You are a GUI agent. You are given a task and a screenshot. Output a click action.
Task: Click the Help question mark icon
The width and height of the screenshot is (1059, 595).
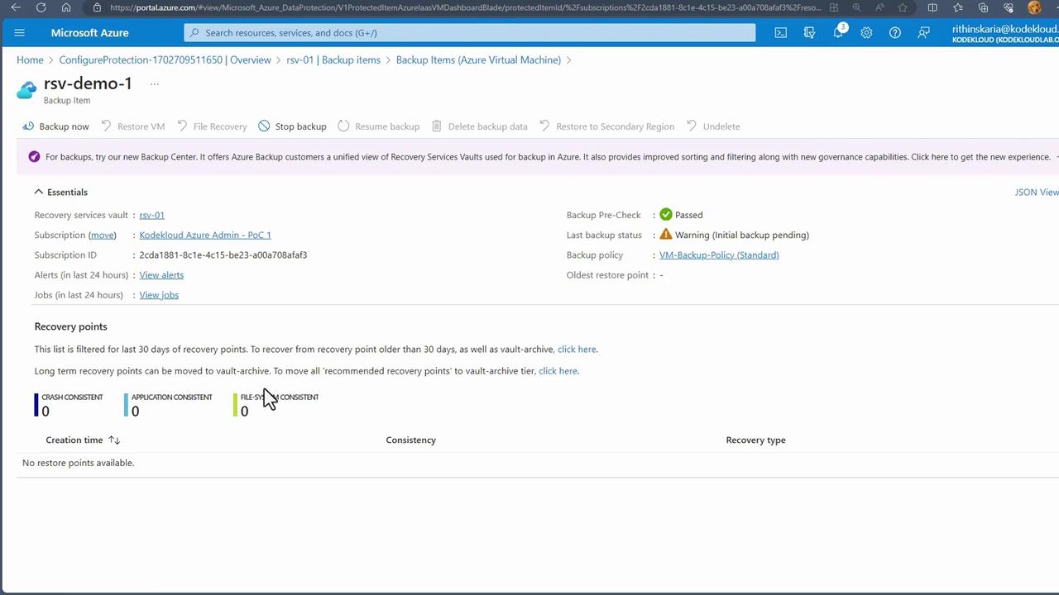(x=895, y=33)
